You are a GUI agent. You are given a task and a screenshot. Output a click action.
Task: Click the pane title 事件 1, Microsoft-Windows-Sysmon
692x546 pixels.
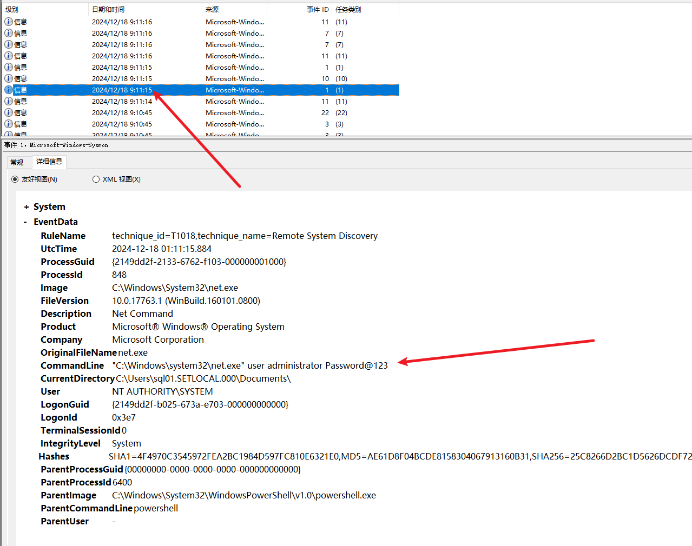pyautogui.click(x=56, y=145)
